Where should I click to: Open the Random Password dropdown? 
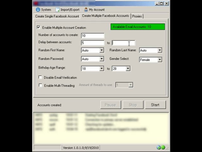coord(102,59)
